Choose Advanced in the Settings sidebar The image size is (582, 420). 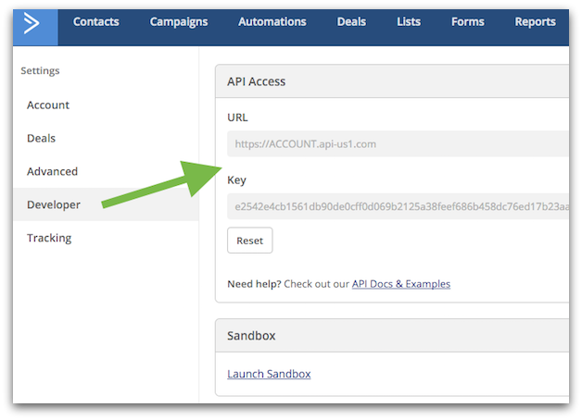point(52,172)
